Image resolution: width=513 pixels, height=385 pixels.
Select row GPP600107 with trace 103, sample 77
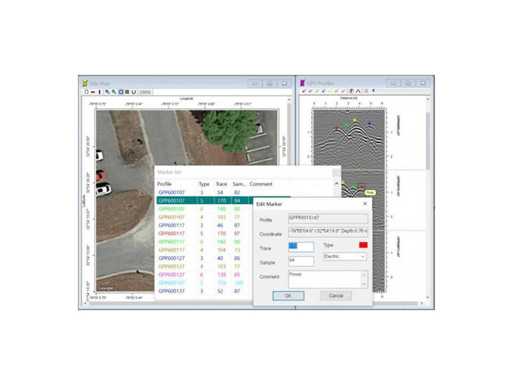[205, 217]
